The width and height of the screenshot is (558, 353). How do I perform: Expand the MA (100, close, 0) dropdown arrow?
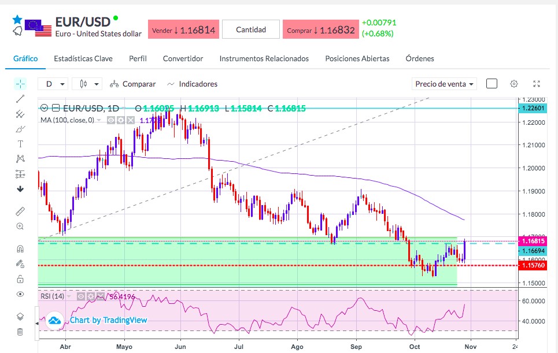pyautogui.click(x=99, y=120)
